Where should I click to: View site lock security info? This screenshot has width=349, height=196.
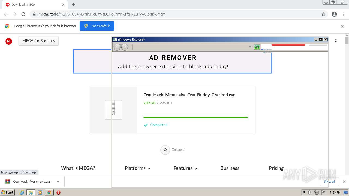[34, 14]
